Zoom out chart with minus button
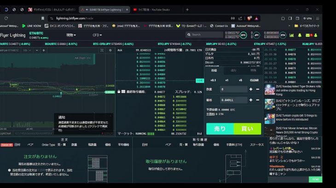This screenshot has height=188, width=336. [37, 50]
